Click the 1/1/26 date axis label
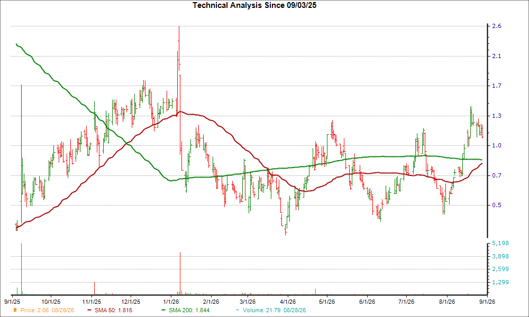Screen dimensions: 529x317 (171, 302)
